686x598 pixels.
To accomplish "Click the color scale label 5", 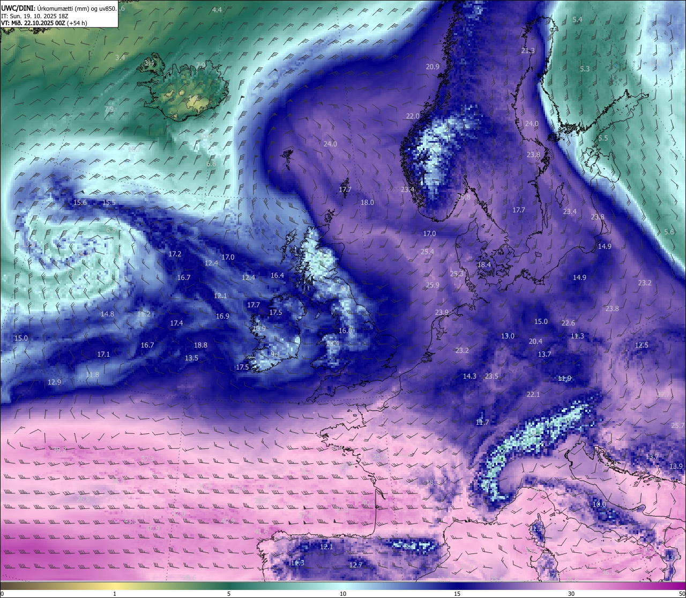I will coord(229,594).
